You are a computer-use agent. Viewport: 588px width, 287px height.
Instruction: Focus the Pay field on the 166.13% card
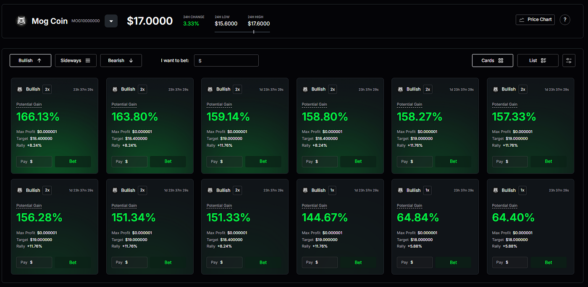(x=34, y=161)
